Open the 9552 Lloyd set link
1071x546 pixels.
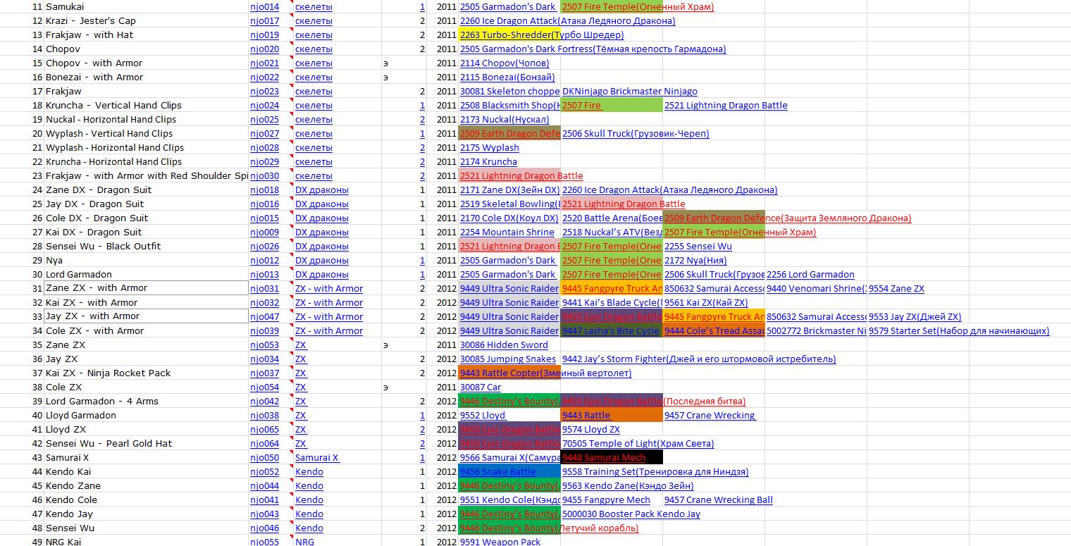pyautogui.click(x=483, y=416)
